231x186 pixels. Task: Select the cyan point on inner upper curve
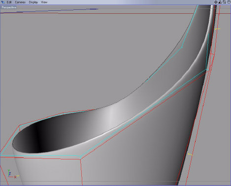[182, 48]
